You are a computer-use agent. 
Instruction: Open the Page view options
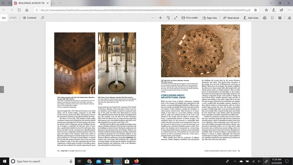(x=209, y=18)
